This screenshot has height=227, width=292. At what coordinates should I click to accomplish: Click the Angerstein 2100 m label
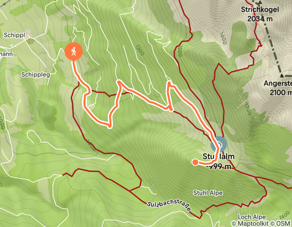pyautogui.click(x=278, y=88)
